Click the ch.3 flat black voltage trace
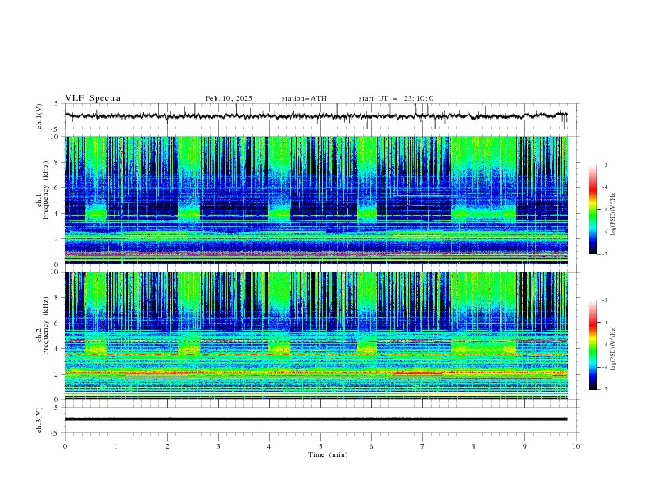649x501 pixels. click(316, 419)
